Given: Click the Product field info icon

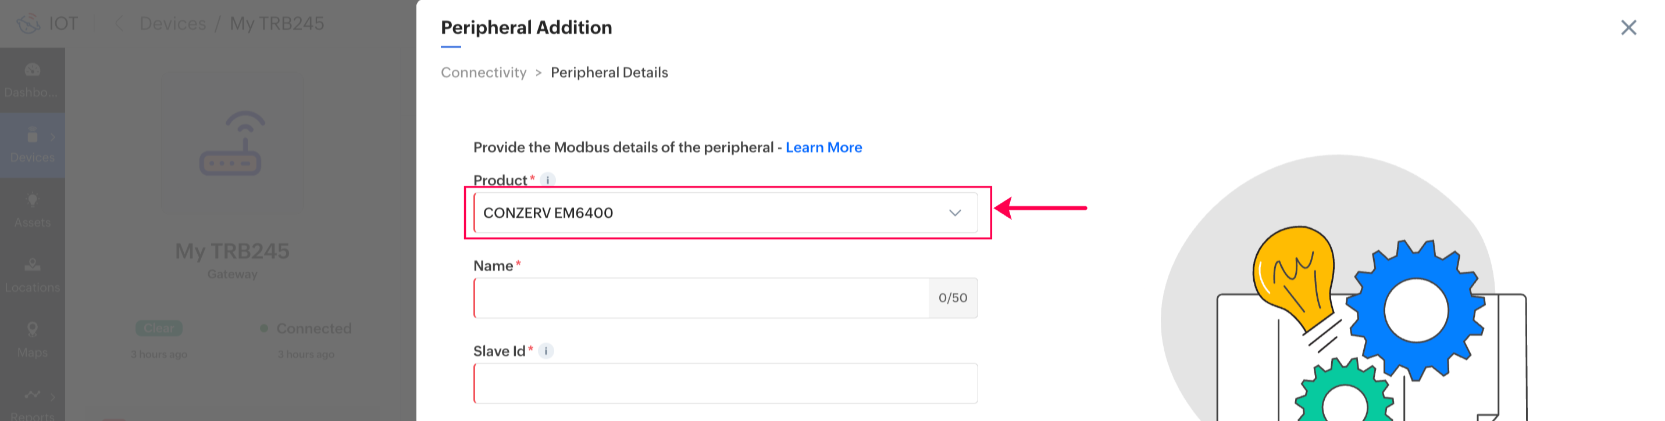Looking at the screenshot, I should 547,180.
